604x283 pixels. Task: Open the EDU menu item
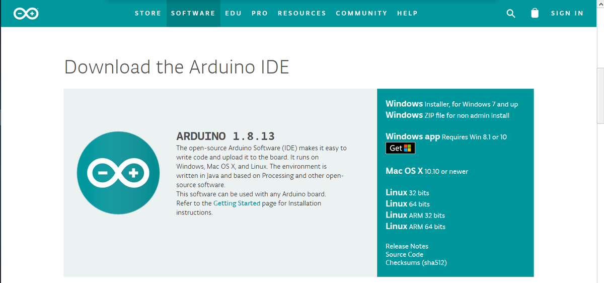click(x=233, y=14)
